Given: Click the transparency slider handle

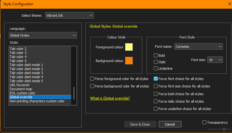Looking at the screenshot, I should [224, 129].
